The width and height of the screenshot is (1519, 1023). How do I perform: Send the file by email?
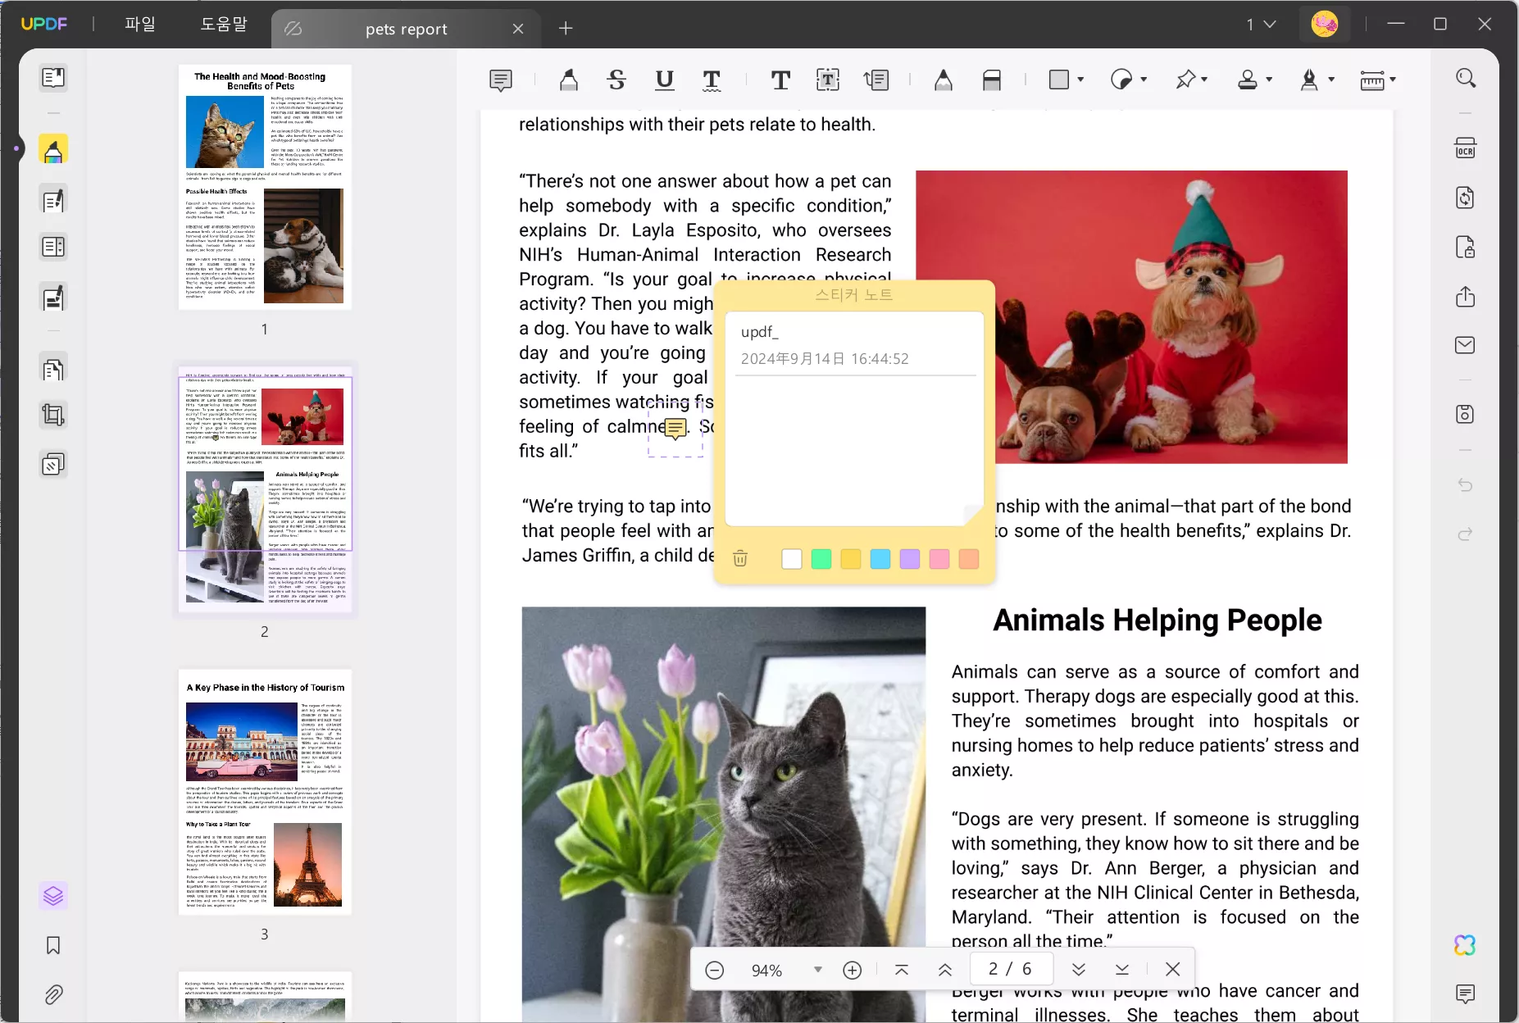pyautogui.click(x=1465, y=345)
